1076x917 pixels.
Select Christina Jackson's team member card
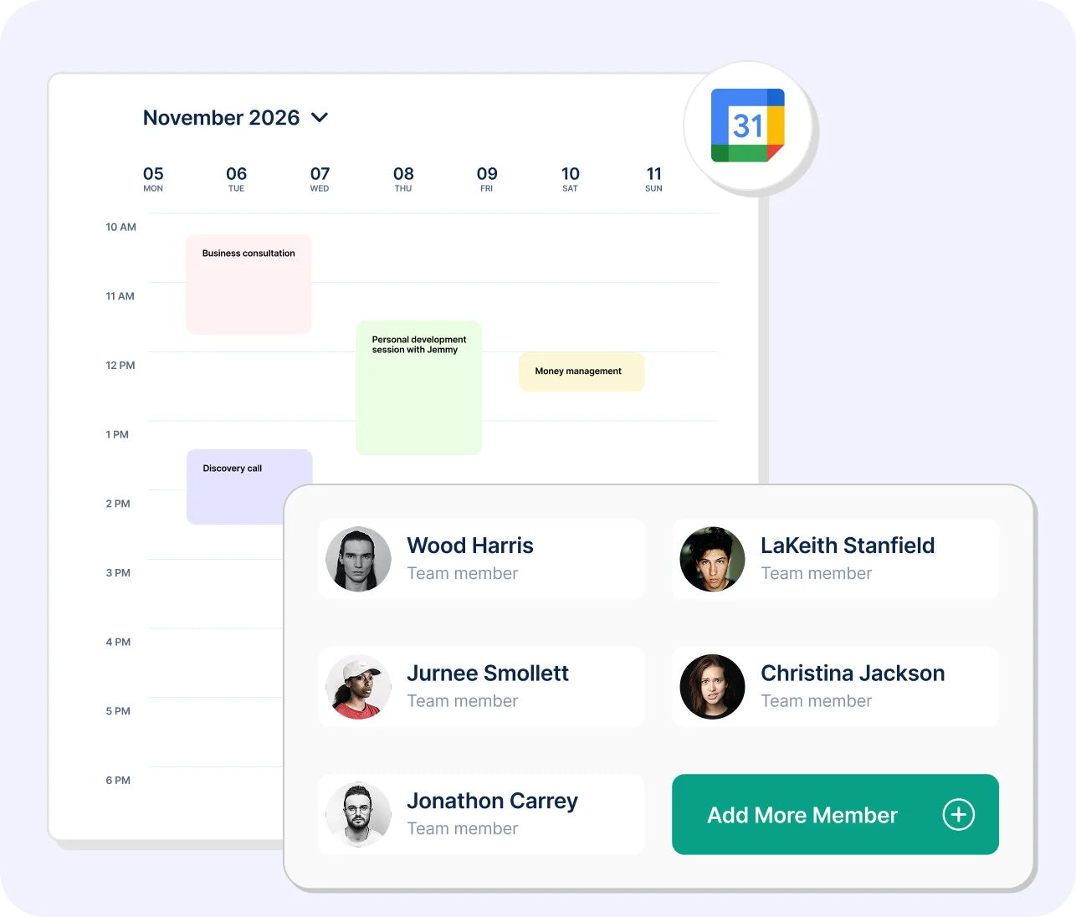pyautogui.click(x=835, y=687)
